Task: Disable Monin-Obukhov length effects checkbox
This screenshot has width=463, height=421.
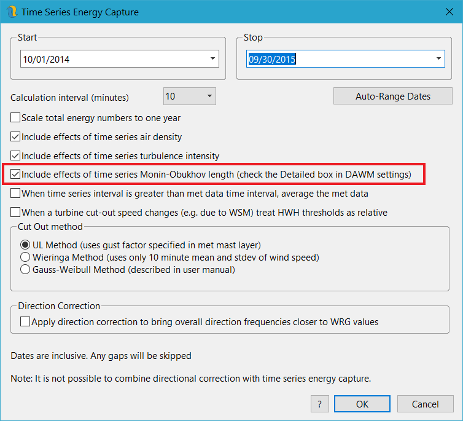Action: [x=15, y=175]
